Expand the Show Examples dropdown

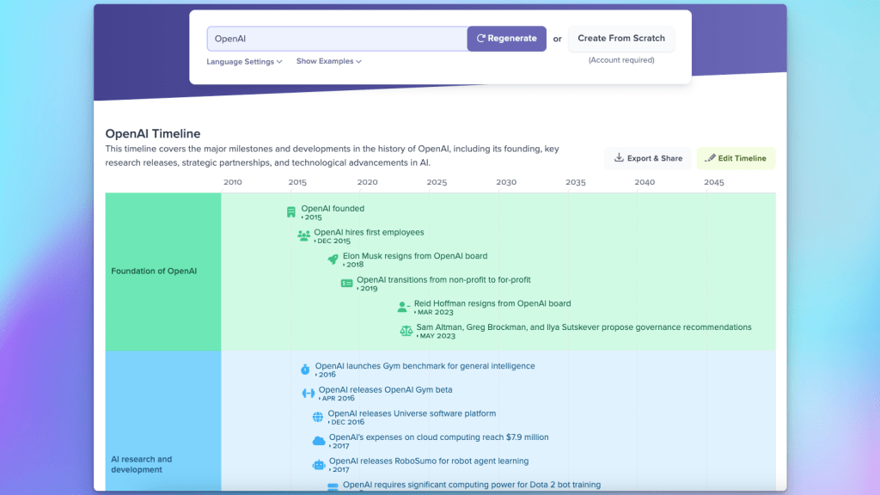[328, 62]
